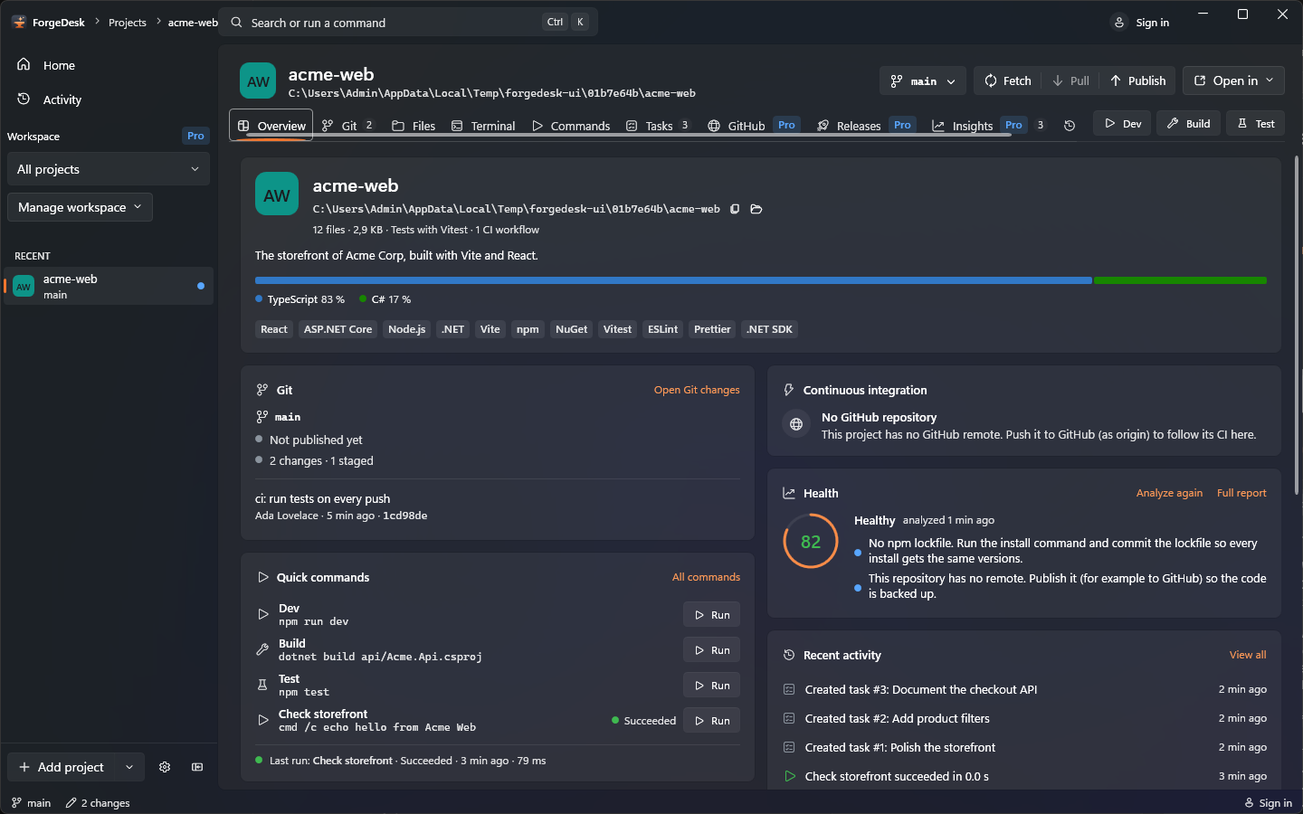Switch to the Git tab
Image resolution: width=1303 pixels, height=814 pixels.
click(350, 126)
